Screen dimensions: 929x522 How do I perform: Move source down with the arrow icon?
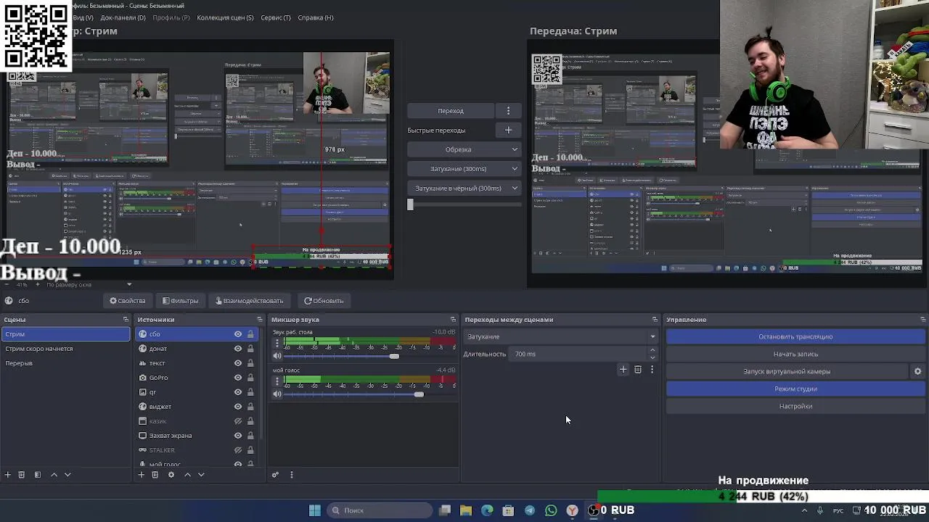[x=201, y=475]
